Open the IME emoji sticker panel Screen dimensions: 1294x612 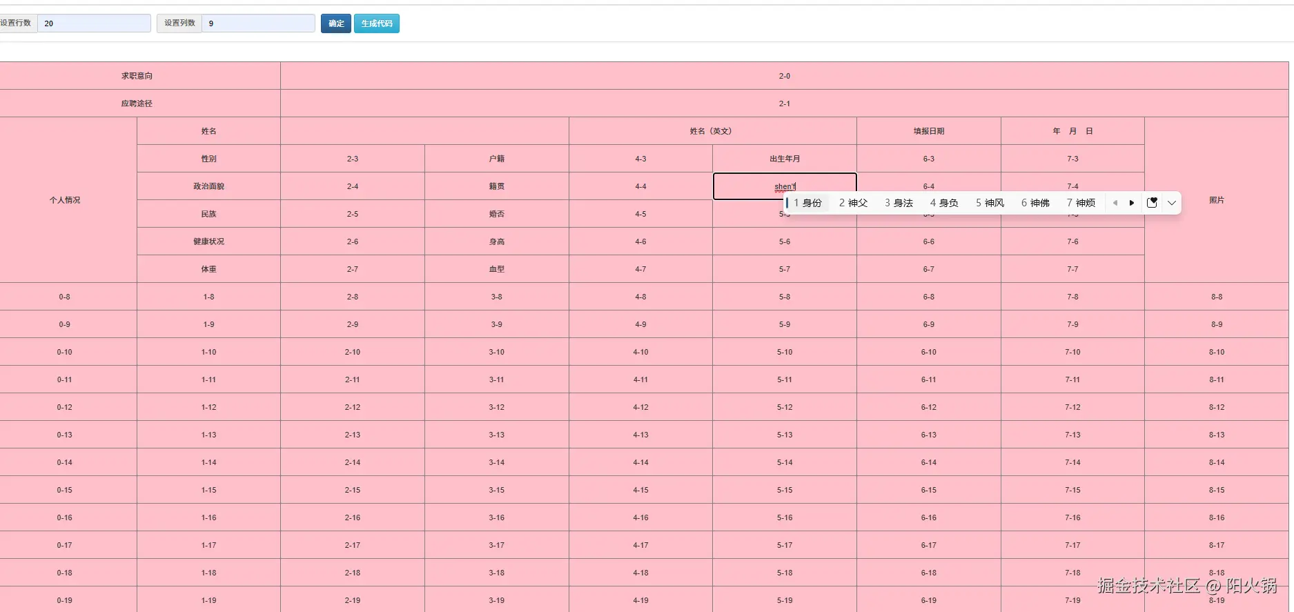point(1152,203)
